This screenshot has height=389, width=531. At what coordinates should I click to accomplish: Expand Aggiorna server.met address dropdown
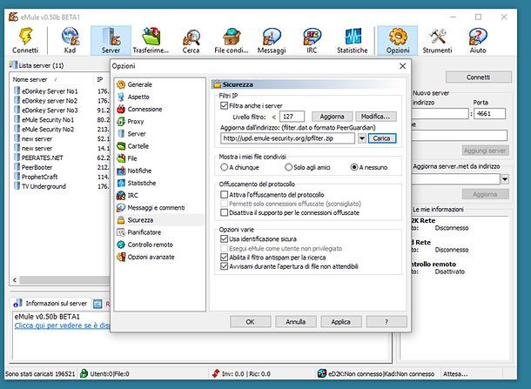click(x=505, y=179)
